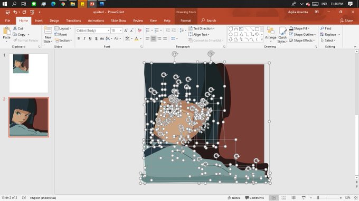
Task: Expand the shapes gallery
Action: click(x=262, y=40)
